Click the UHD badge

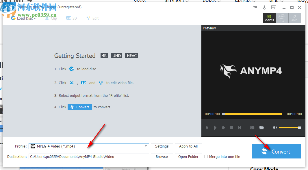coord(117,55)
